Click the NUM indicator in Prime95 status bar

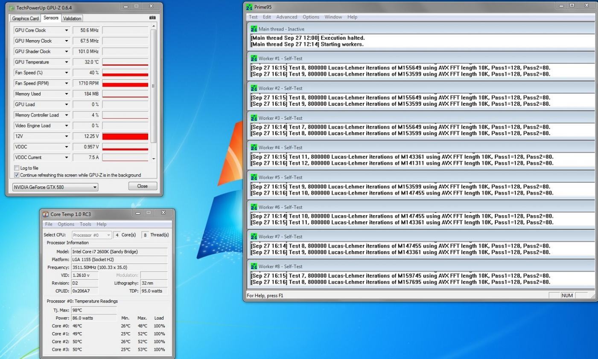(567, 295)
